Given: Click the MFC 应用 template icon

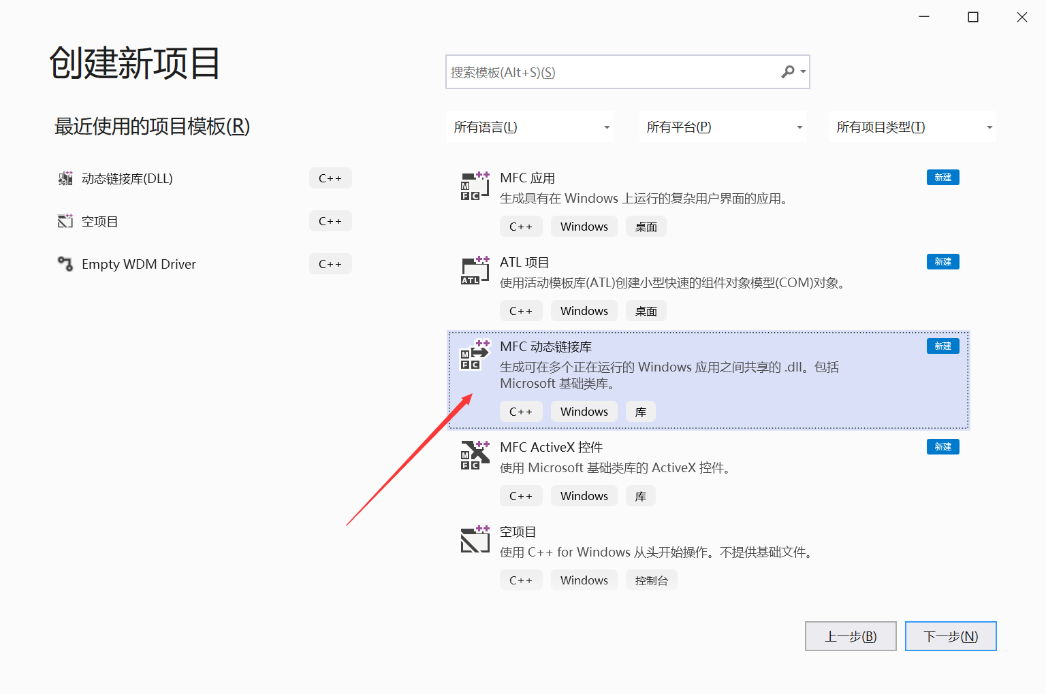Looking at the screenshot, I should tap(475, 186).
